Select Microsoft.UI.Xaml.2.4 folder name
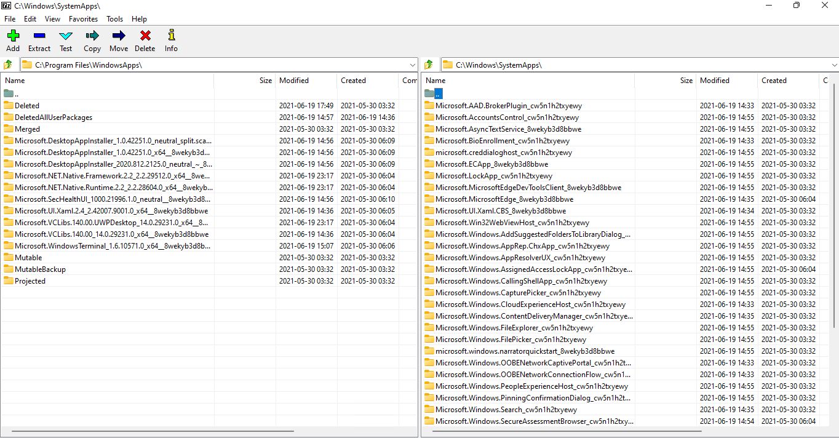The image size is (839, 438). [111, 210]
